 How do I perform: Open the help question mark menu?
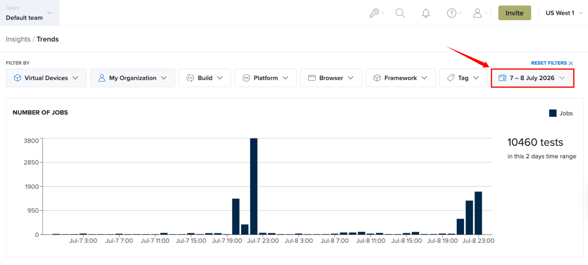point(454,13)
